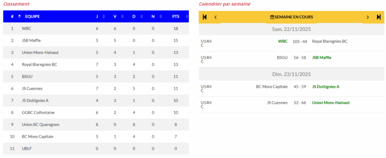
Task: Sort ranking by the # column arrow
Action: [20, 17]
